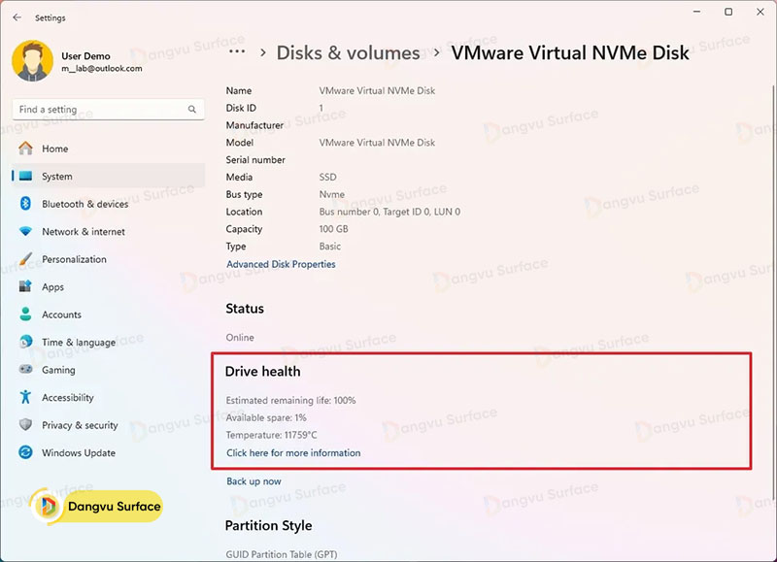Screen dimensions: 777x562
Task: Click the User Demo profile avatar
Action: (32, 61)
